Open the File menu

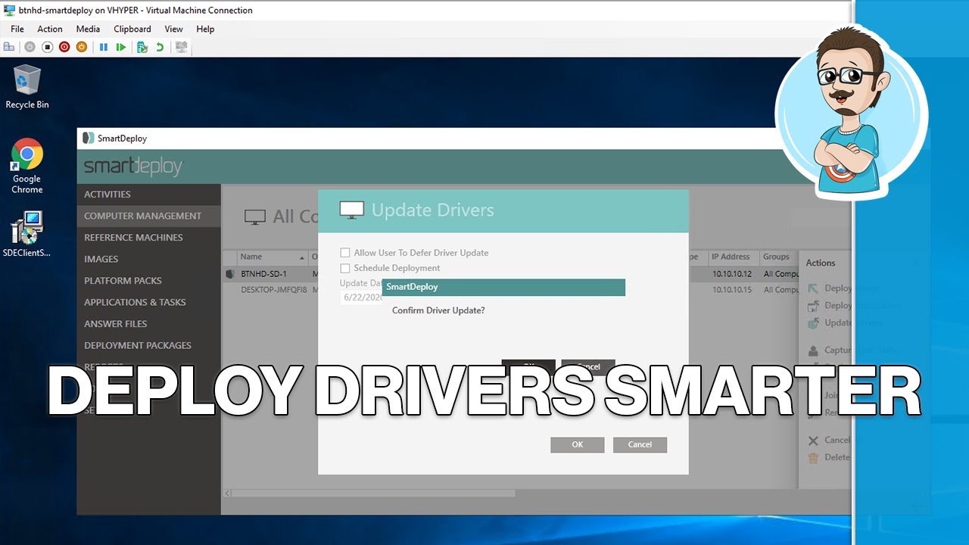tap(17, 29)
